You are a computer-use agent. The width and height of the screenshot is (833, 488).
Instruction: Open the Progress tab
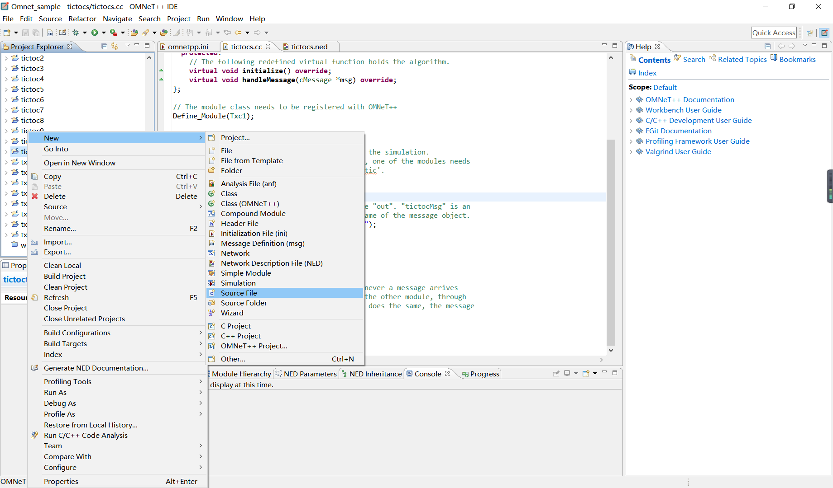(x=481, y=374)
